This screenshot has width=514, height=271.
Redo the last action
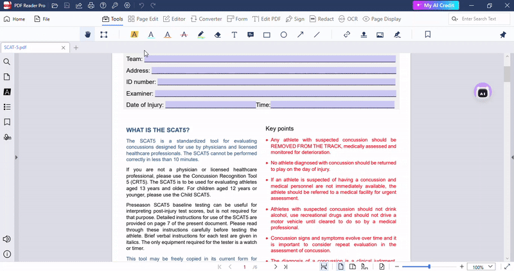click(x=153, y=6)
